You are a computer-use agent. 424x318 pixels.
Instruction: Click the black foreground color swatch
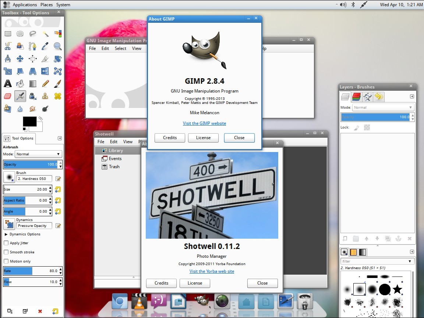[29, 122]
